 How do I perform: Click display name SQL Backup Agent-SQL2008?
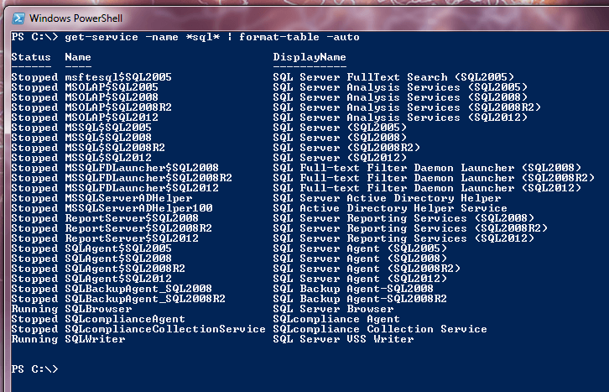pos(353,290)
